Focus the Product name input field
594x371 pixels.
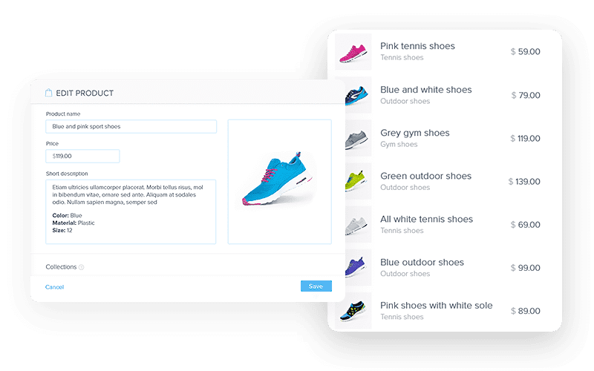pyautogui.click(x=131, y=126)
